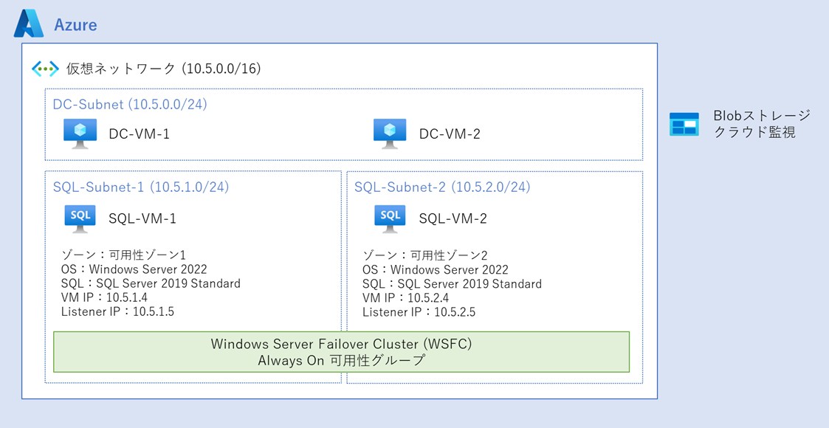
Task: Click the SQL-VM-2 label
Action: [453, 218]
